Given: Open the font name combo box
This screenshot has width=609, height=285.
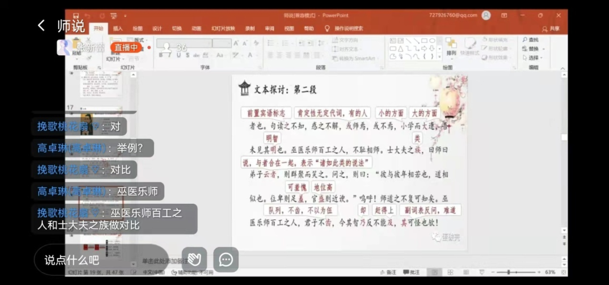Looking at the screenshot, I should tap(184, 43).
